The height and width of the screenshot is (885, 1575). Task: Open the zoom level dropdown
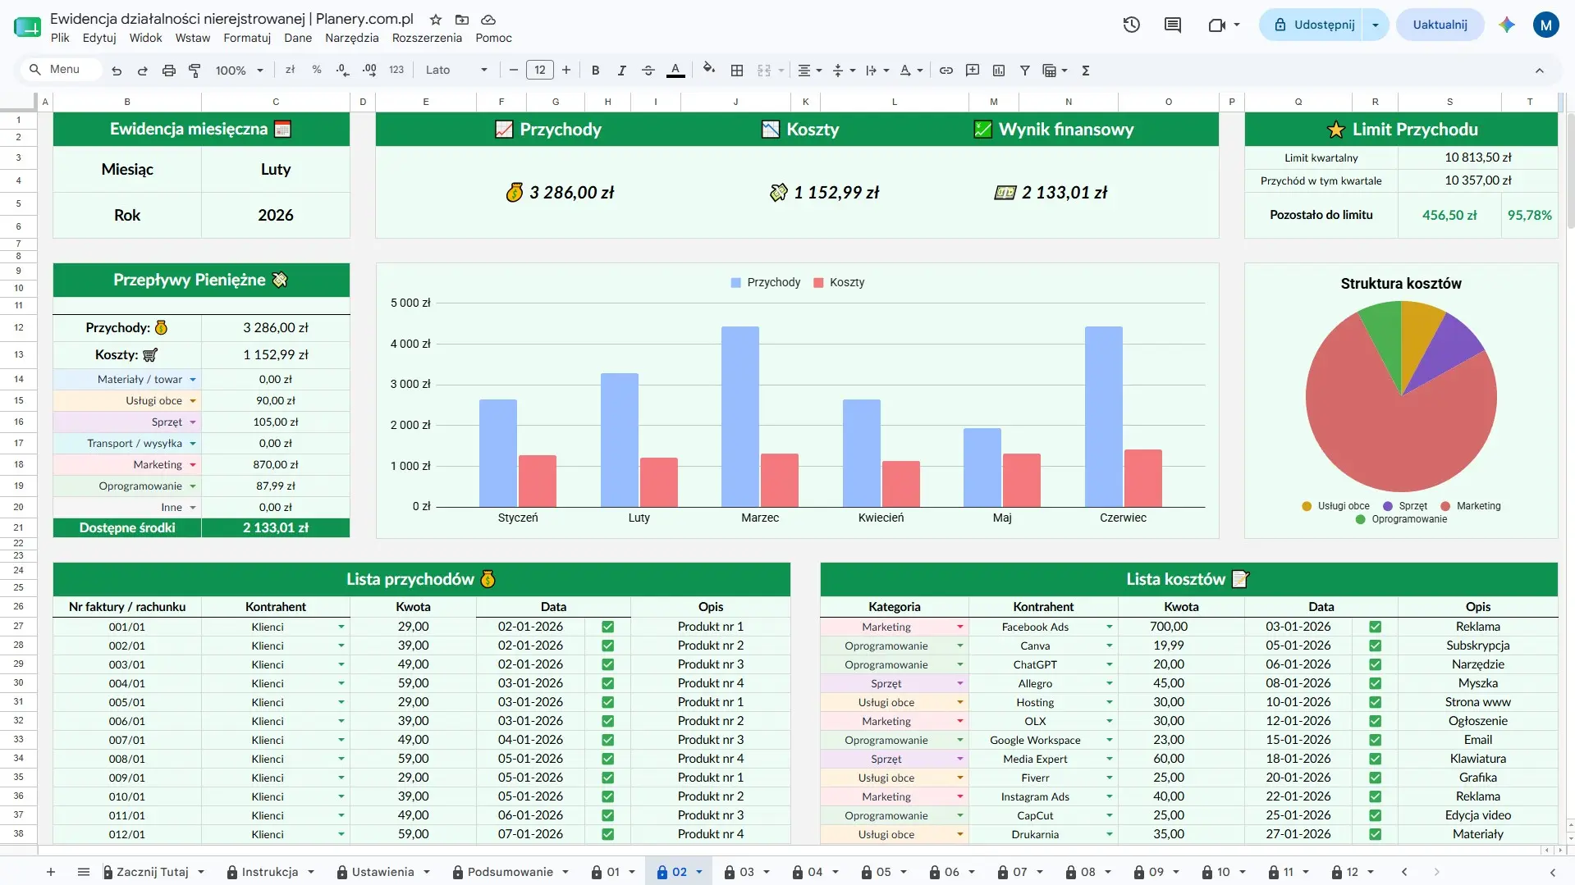(239, 71)
